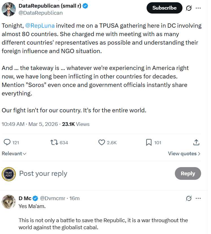Share the post via upload icon
The height and width of the screenshot is (234, 211).
click(197, 142)
